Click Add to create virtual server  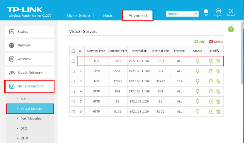(199, 42)
